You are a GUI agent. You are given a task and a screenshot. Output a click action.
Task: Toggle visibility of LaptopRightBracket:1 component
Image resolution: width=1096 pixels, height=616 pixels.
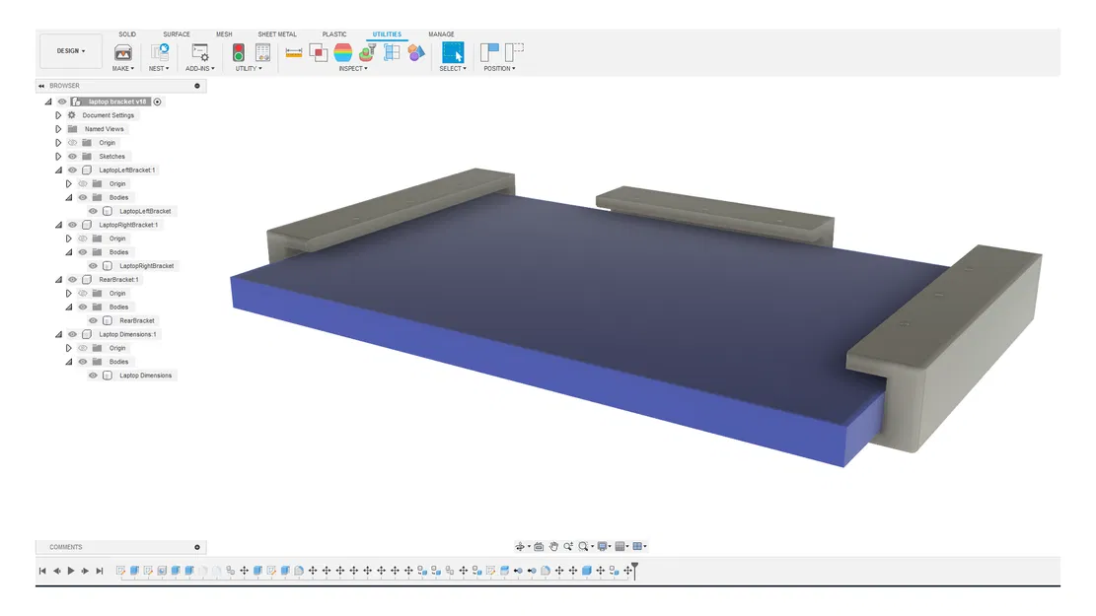point(73,225)
